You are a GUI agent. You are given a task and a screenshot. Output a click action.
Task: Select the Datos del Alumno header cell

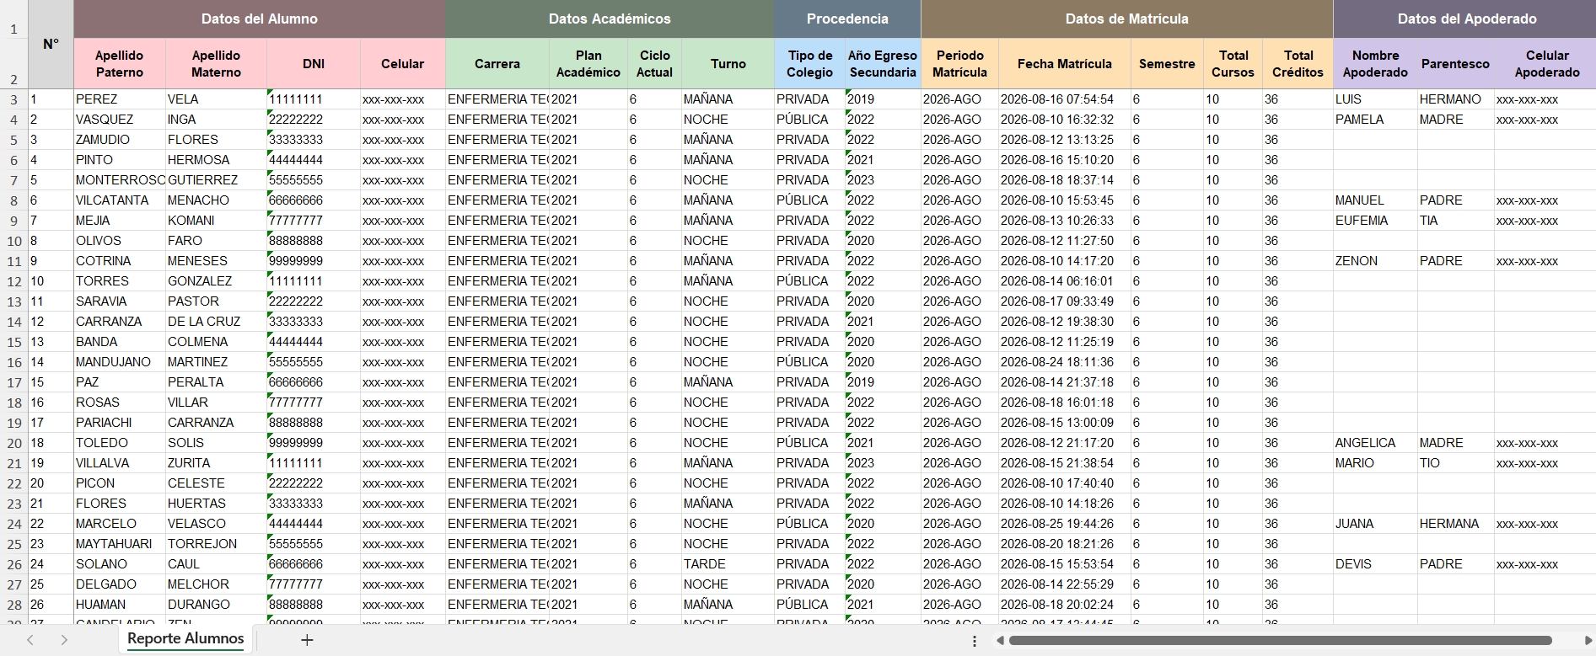[260, 19]
